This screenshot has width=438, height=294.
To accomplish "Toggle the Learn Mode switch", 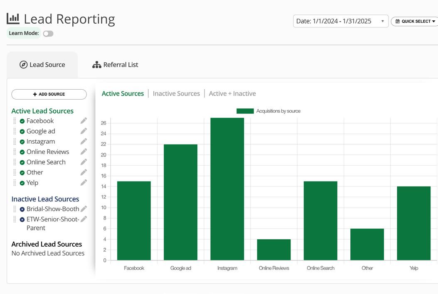I will tap(48, 34).
